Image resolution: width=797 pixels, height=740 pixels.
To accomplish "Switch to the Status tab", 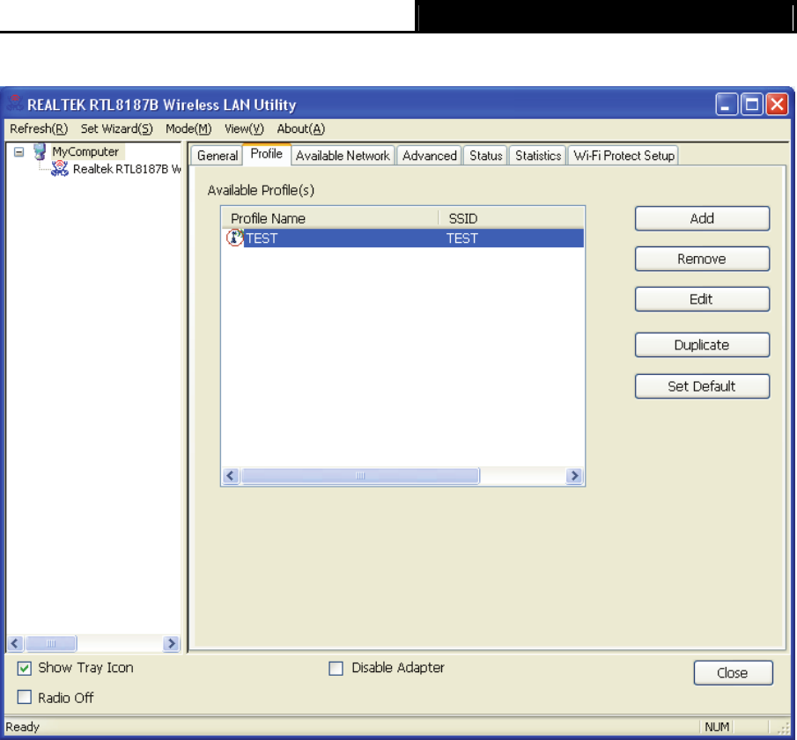I will pyautogui.click(x=485, y=156).
